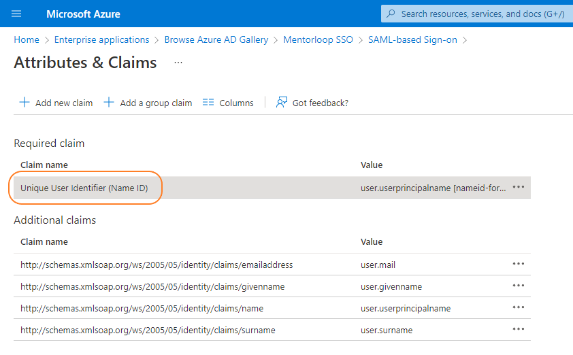This screenshot has width=573, height=355.
Task: Click user.userprincipalname [nameid-for... value
Action: 433,188
